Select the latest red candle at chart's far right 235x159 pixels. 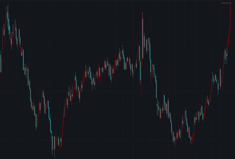pos(230,17)
